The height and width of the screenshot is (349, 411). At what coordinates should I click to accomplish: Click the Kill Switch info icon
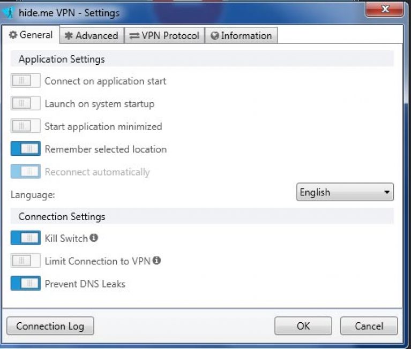point(94,238)
